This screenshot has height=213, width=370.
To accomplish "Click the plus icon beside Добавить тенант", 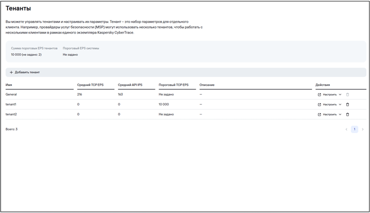I will pos(11,73).
